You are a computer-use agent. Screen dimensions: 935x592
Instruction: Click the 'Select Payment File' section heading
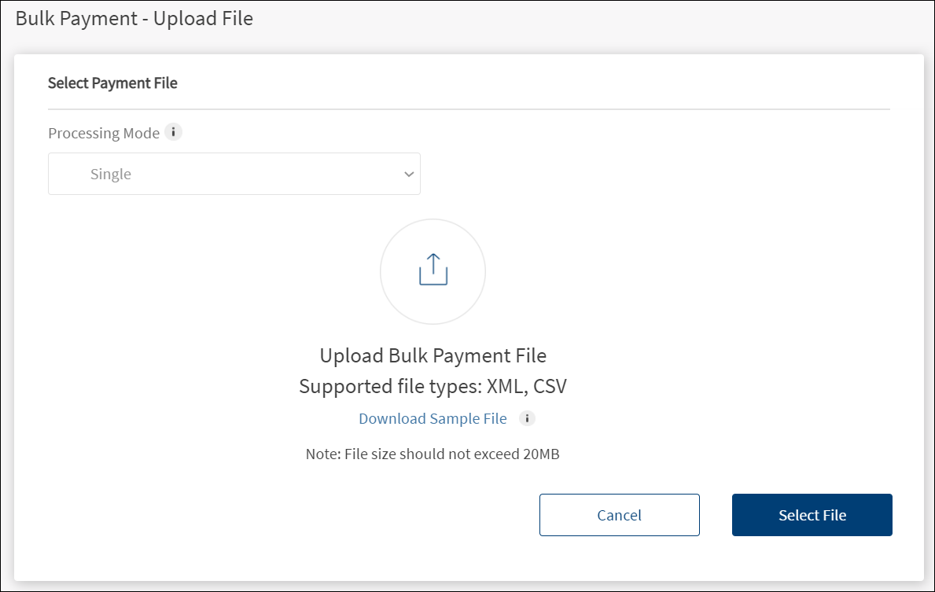click(112, 83)
